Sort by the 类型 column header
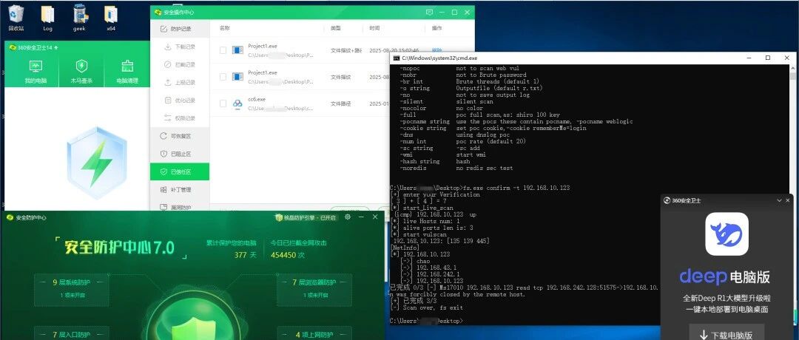The height and width of the screenshot is (340, 799). pyautogui.click(x=335, y=29)
